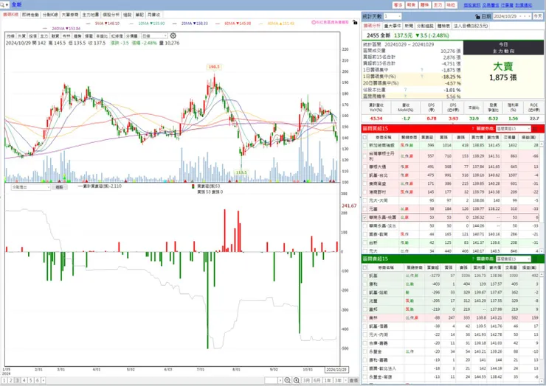Click help icon in 區間賣超15 header
This screenshot has width=546, height=386.
pyautogui.click(x=473, y=259)
